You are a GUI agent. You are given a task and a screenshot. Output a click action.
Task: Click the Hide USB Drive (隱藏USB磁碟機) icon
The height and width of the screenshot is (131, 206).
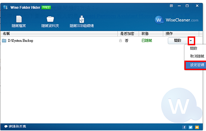[x=82, y=22]
